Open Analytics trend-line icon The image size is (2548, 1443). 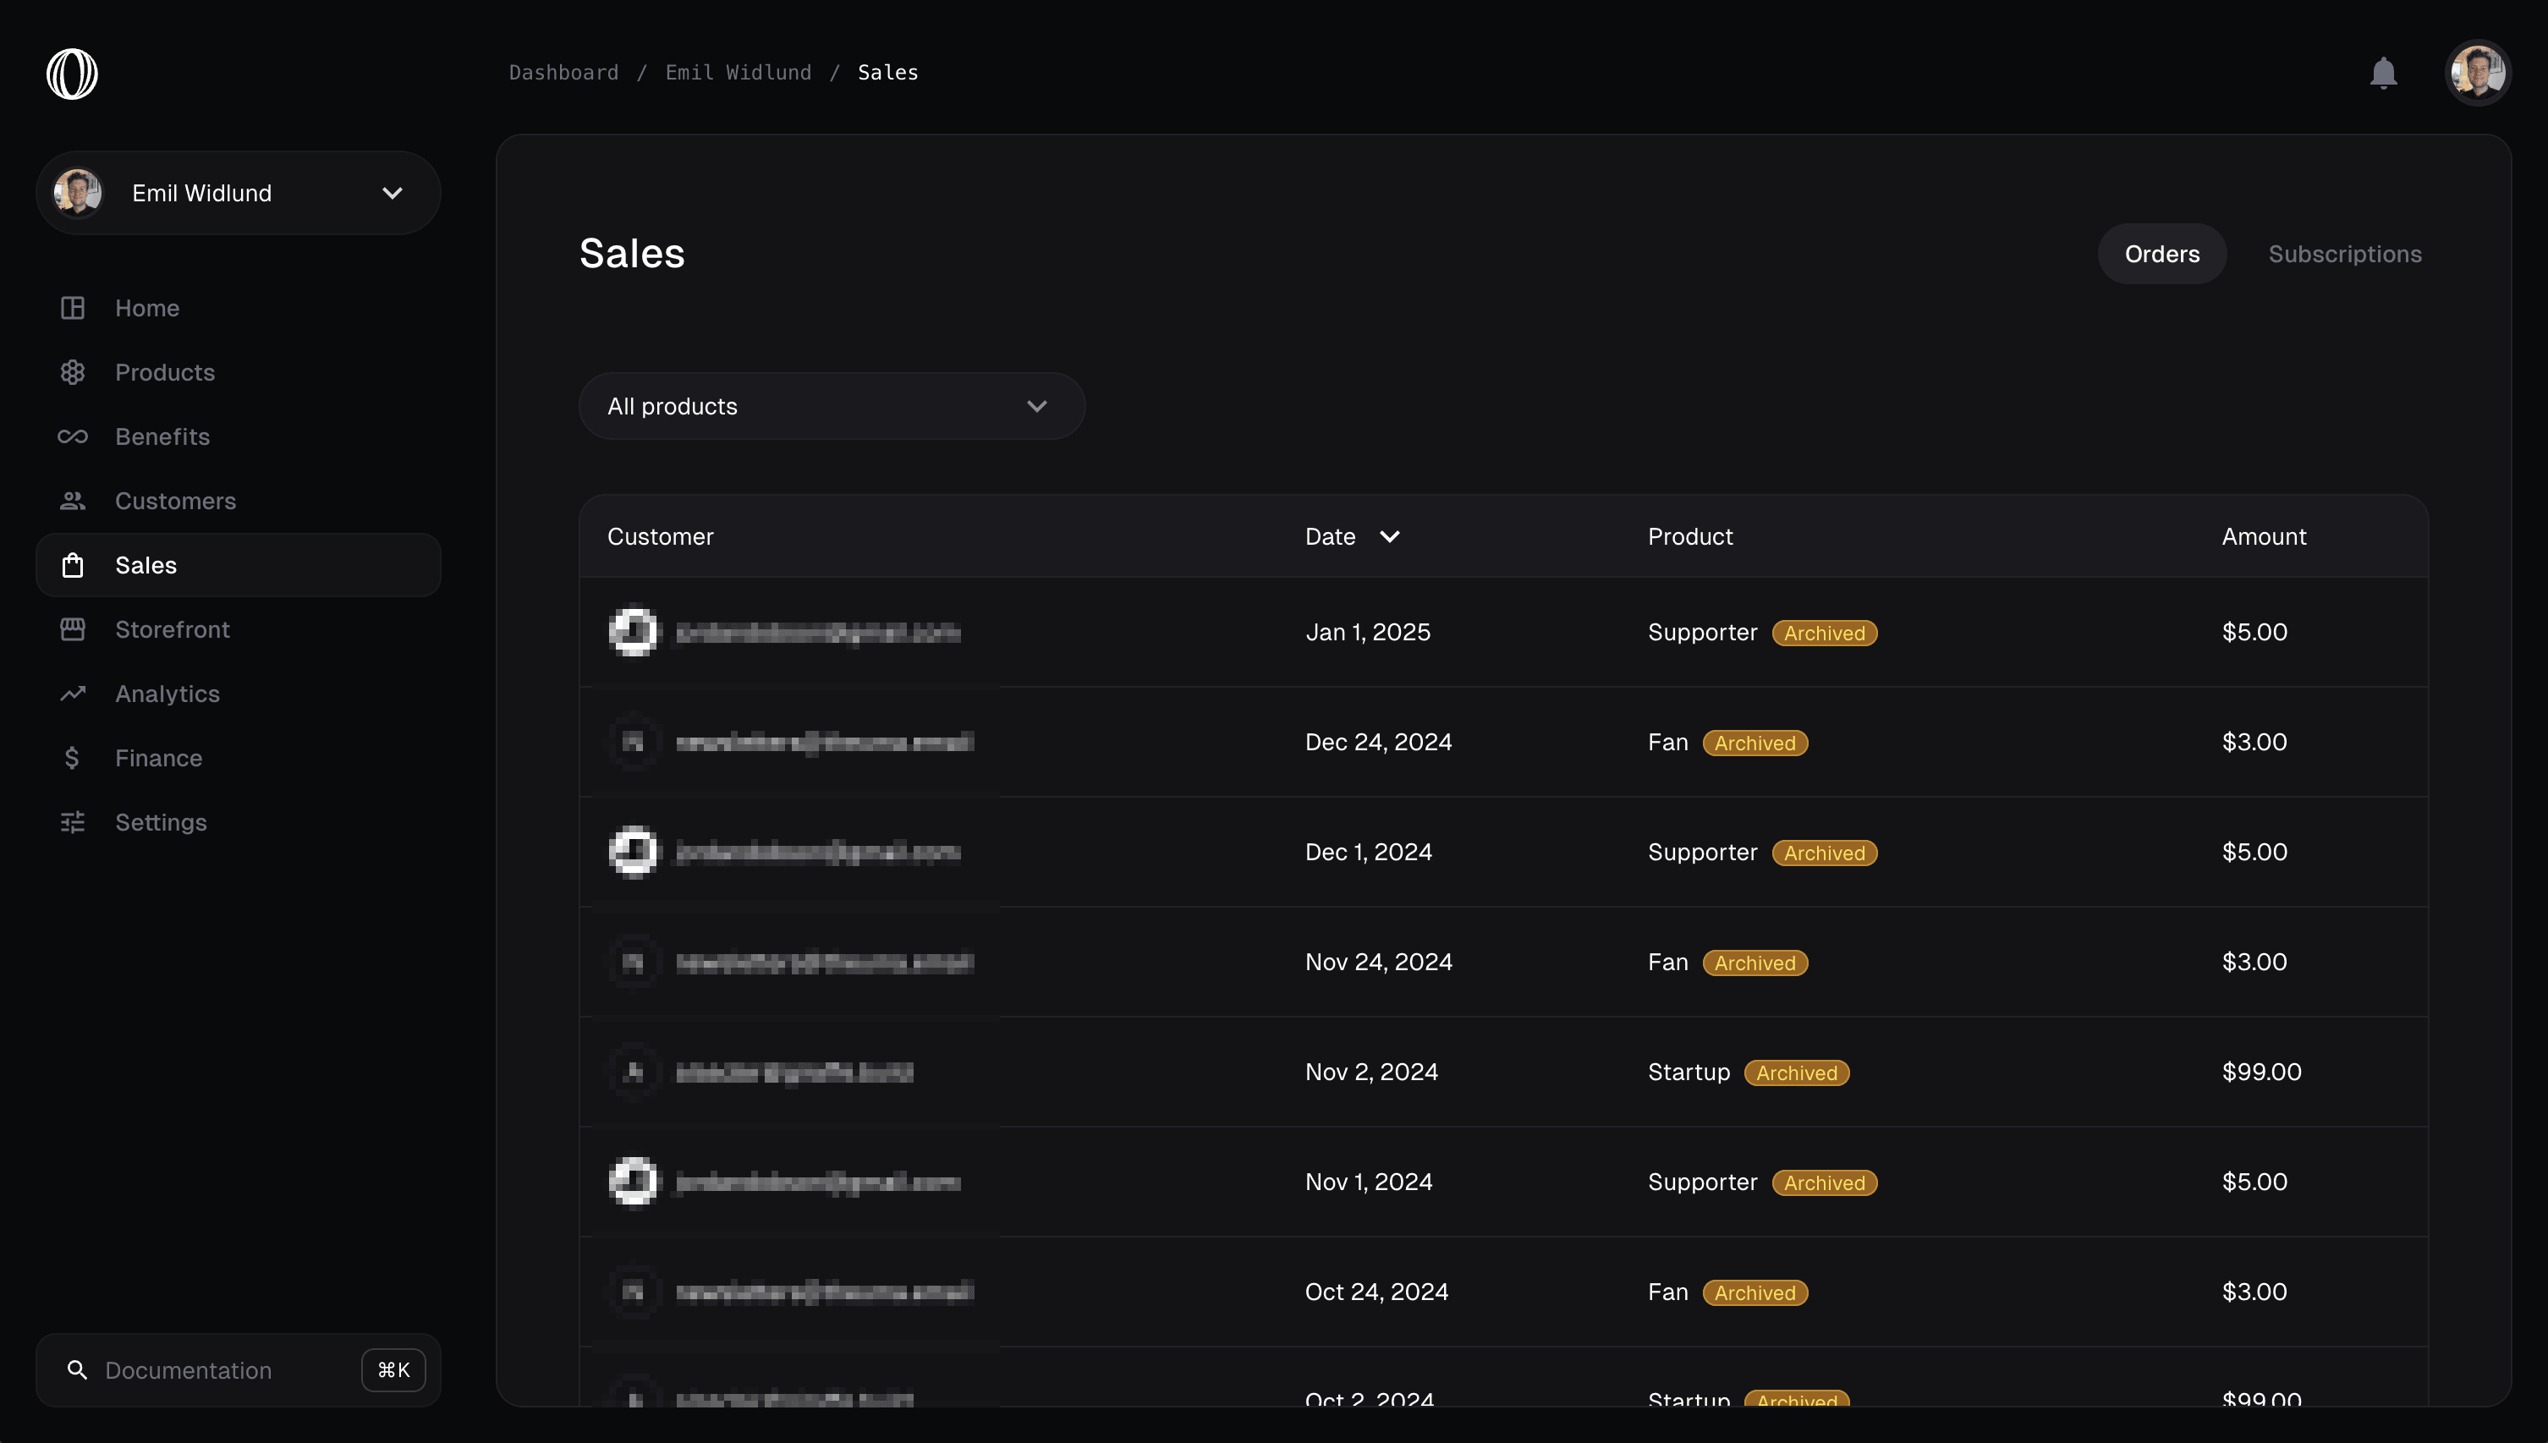coord(73,694)
